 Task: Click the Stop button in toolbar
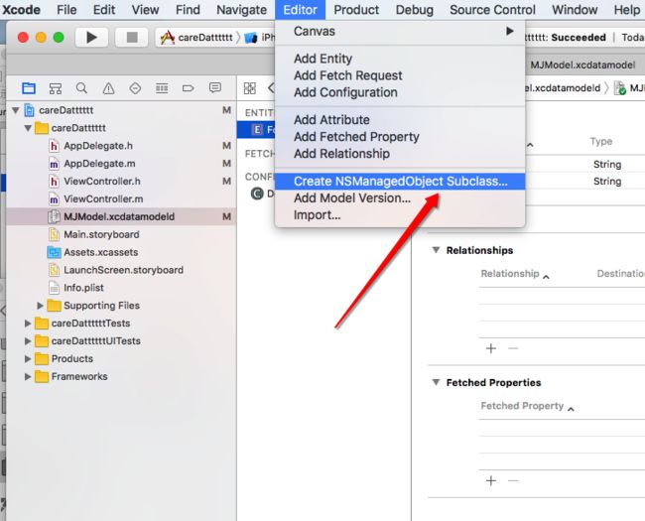(132, 38)
